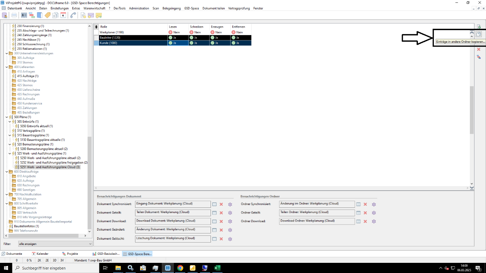Collapse the 800 Schriftverkehr folder

point(7,204)
